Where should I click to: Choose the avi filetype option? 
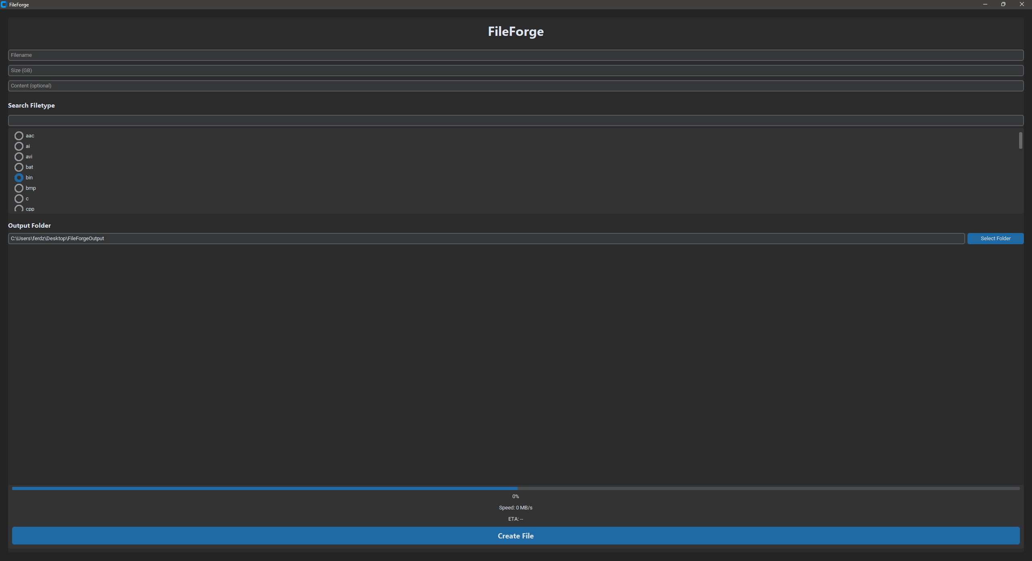point(19,157)
